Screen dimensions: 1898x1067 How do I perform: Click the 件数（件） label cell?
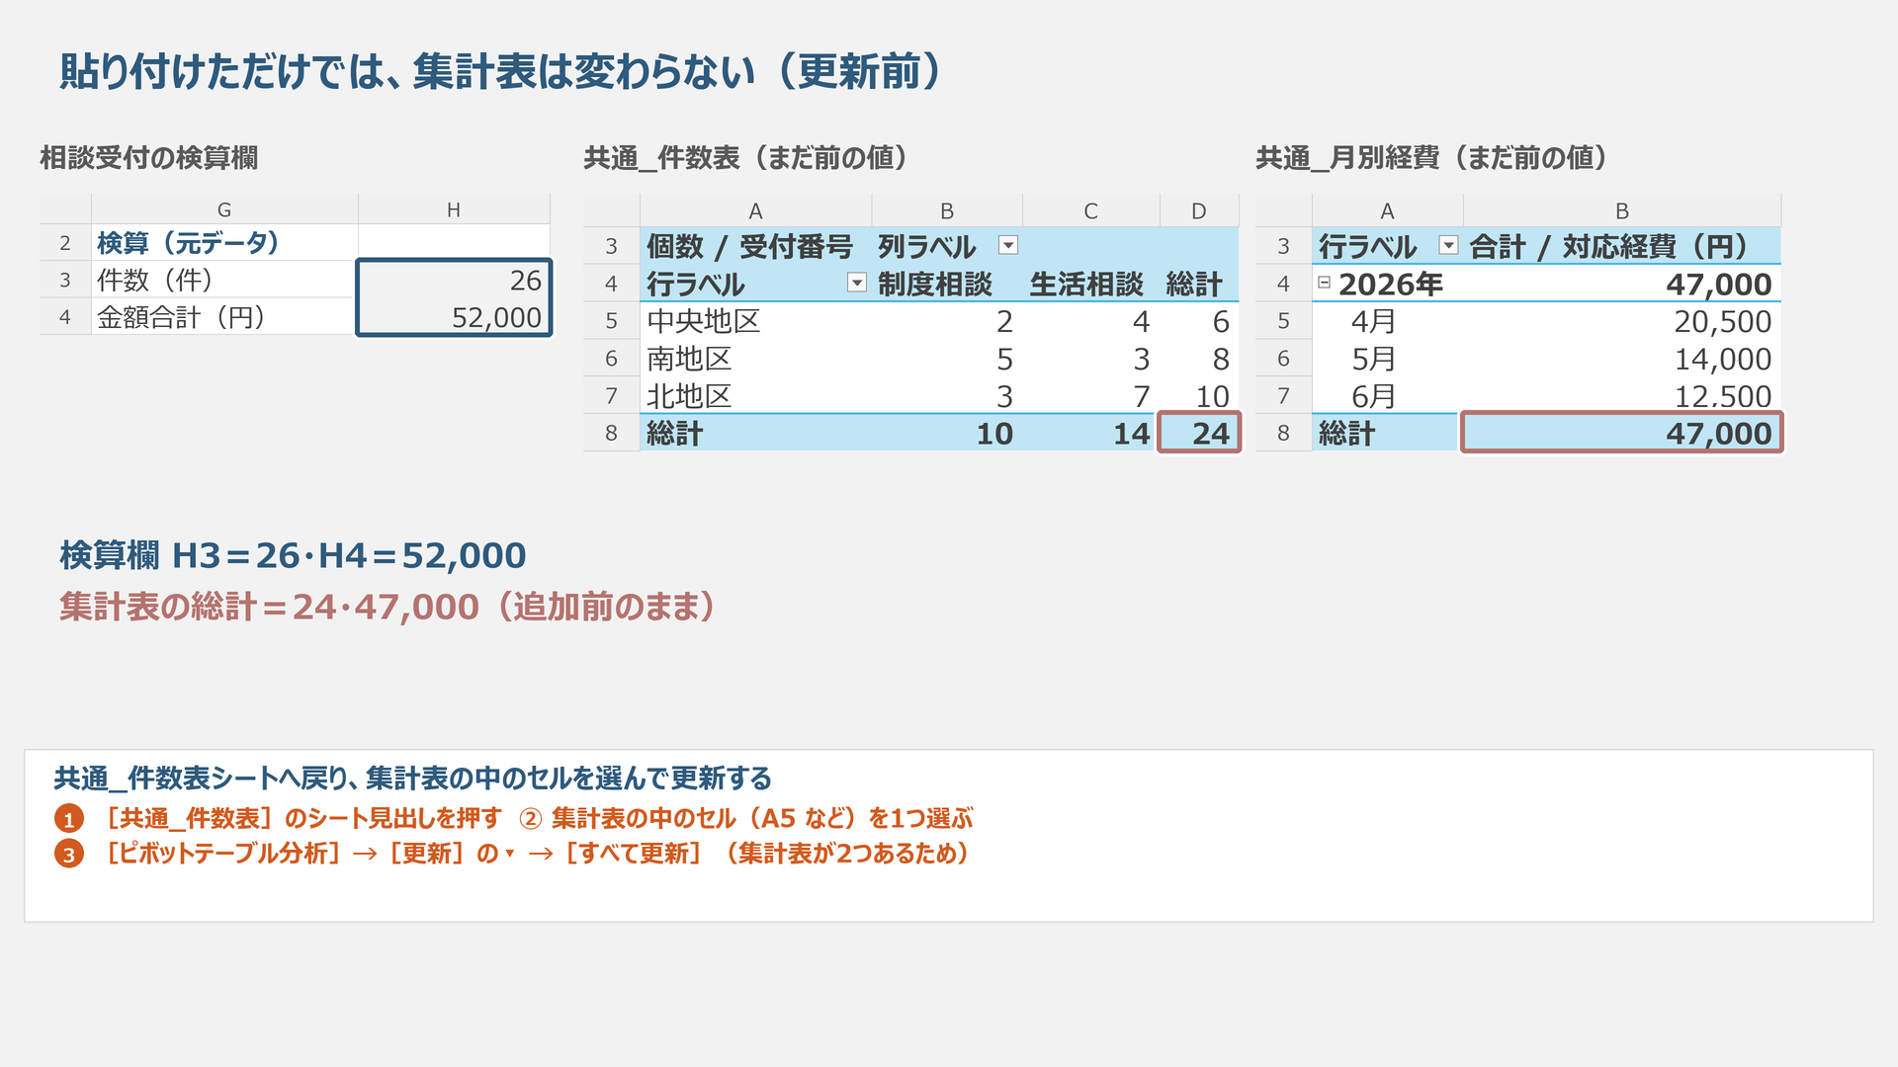(224, 280)
